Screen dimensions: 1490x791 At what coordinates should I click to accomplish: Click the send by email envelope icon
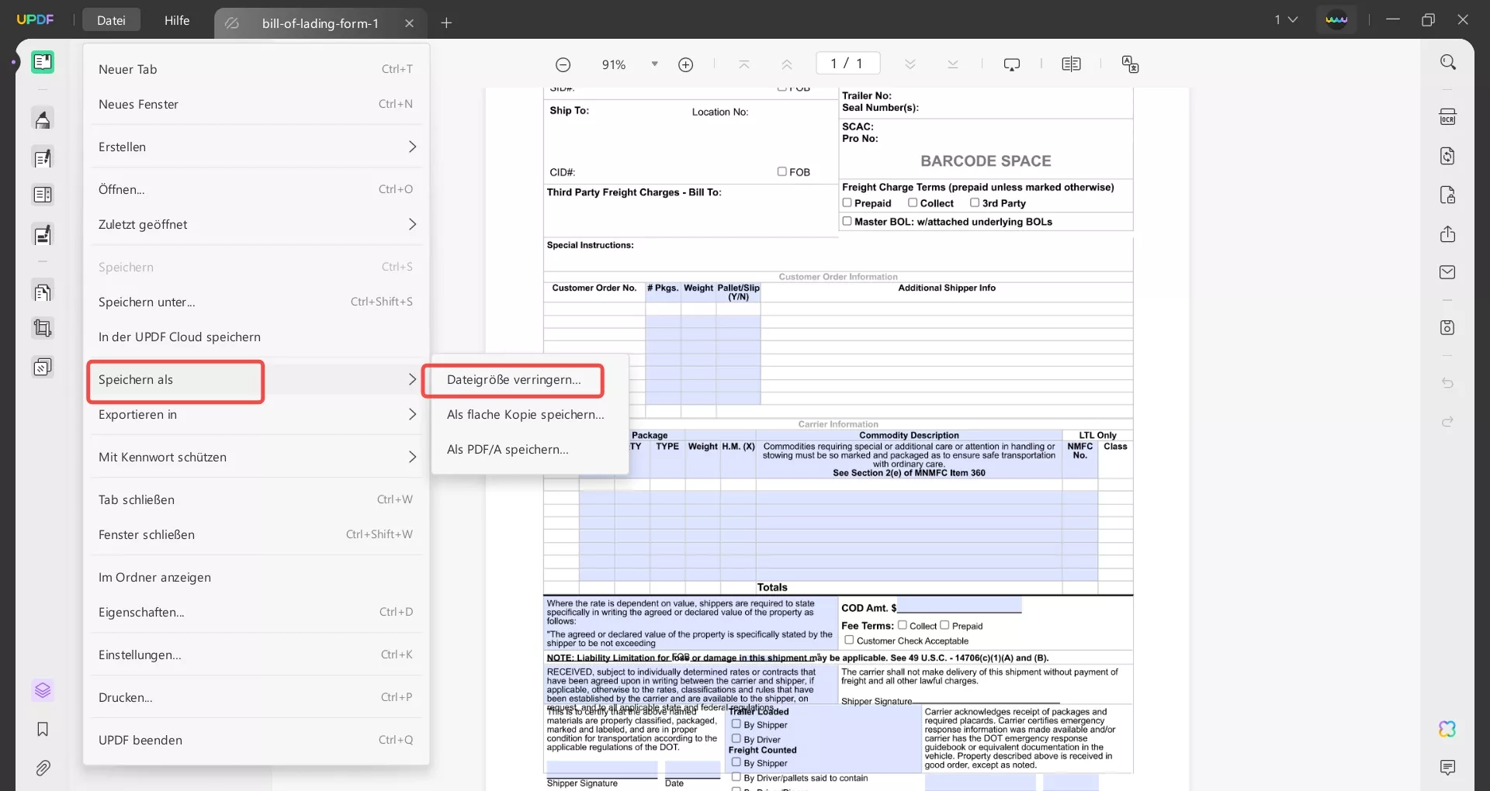coord(1447,272)
